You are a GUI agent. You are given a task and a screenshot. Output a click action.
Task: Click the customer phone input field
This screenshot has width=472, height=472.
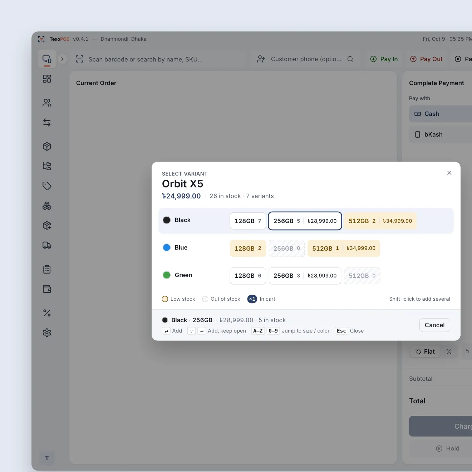(305, 59)
